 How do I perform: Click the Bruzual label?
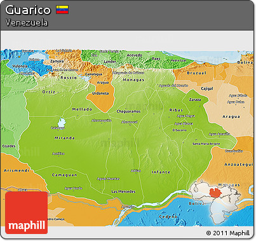tap(197, 73)
